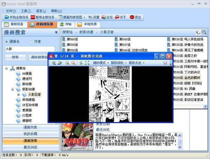Switch to the 最新信息 tab

[x=15, y=24]
